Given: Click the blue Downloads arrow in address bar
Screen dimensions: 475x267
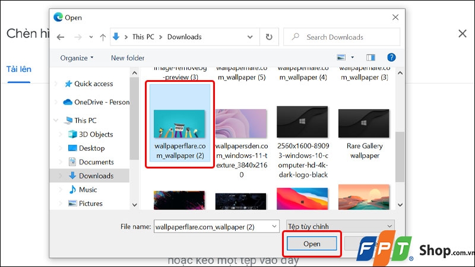Looking at the screenshot, I should [116, 37].
